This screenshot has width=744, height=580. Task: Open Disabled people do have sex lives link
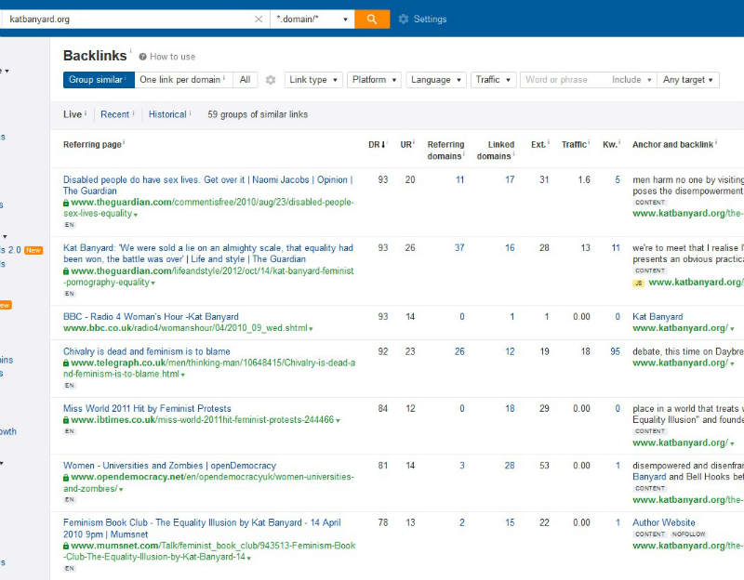(x=207, y=185)
